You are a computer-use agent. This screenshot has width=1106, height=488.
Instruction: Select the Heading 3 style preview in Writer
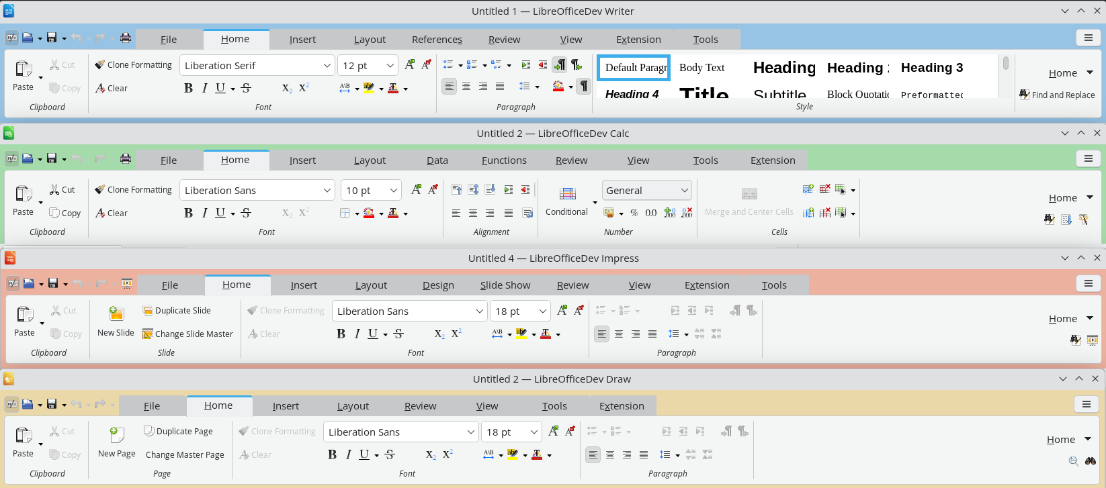point(932,67)
